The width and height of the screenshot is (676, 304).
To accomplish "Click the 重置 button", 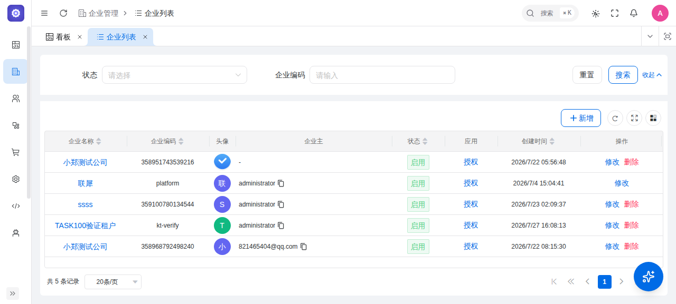I will 587,75.
